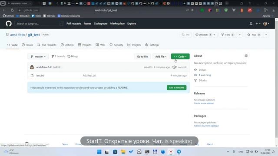Switch to the Settings tab
278x156 pixels.
pos(152,45)
